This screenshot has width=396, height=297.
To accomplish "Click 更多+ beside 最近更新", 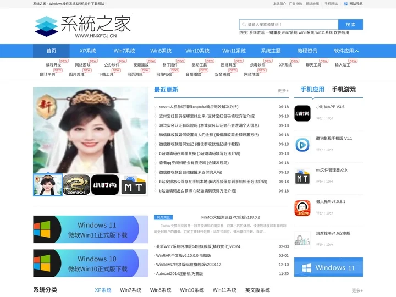I will pyautogui.click(x=283, y=90).
